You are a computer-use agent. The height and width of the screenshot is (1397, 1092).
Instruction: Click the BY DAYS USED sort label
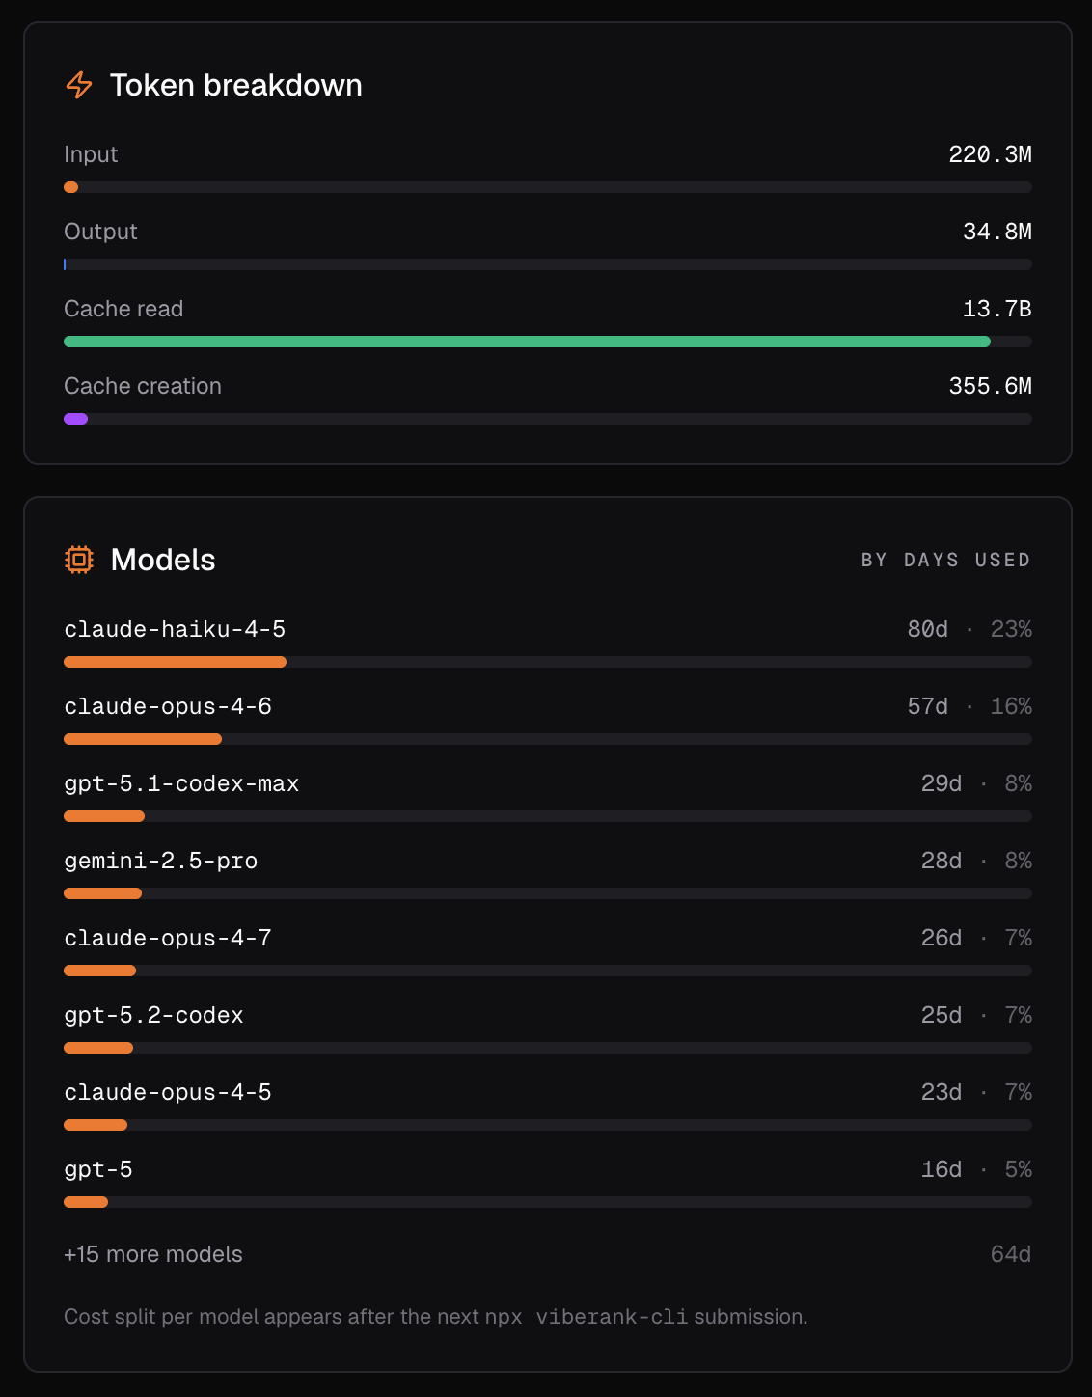coord(945,560)
